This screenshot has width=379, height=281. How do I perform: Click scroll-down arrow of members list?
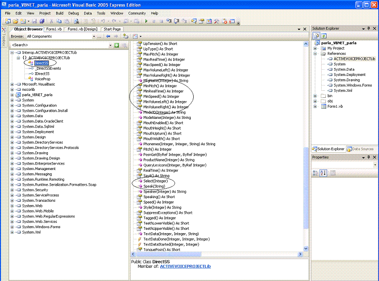tap(306, 249)
